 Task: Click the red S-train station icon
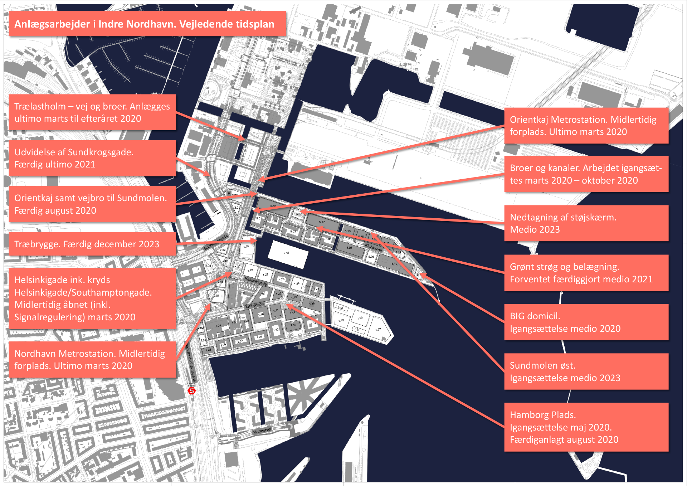coord(192,390)
